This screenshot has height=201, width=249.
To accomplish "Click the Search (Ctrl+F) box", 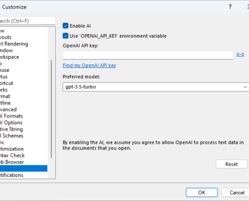I will click(27, 21).
